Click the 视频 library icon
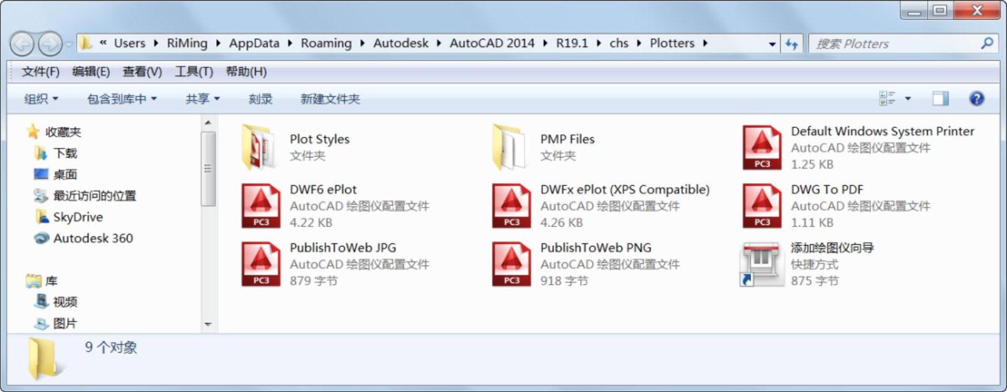Screen dimensions: 1007x392 pos(41,302)
